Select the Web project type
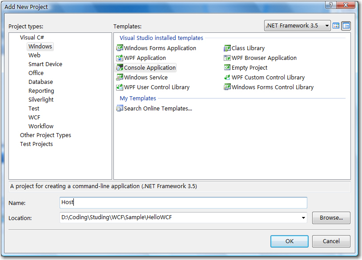This screenshot has width=362, height=260. coord(34,55)
